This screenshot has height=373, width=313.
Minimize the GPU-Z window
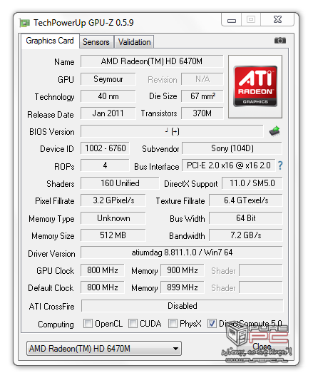tap(232, 19)
